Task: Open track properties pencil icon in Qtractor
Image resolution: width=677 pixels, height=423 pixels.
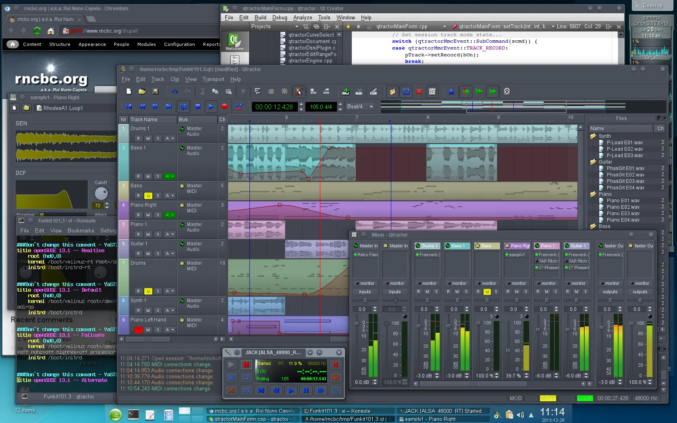Action: (374, 92)
